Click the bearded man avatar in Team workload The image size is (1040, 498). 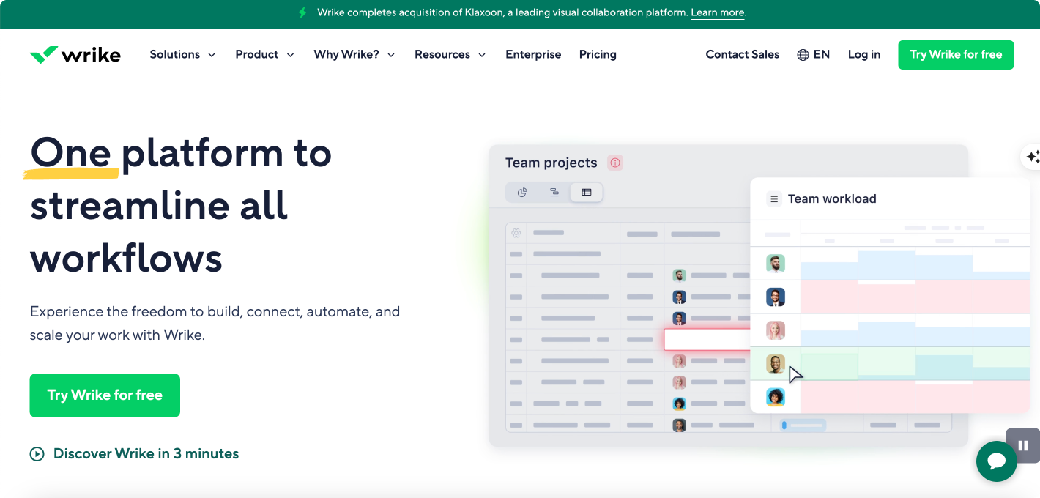pos(776,263)
